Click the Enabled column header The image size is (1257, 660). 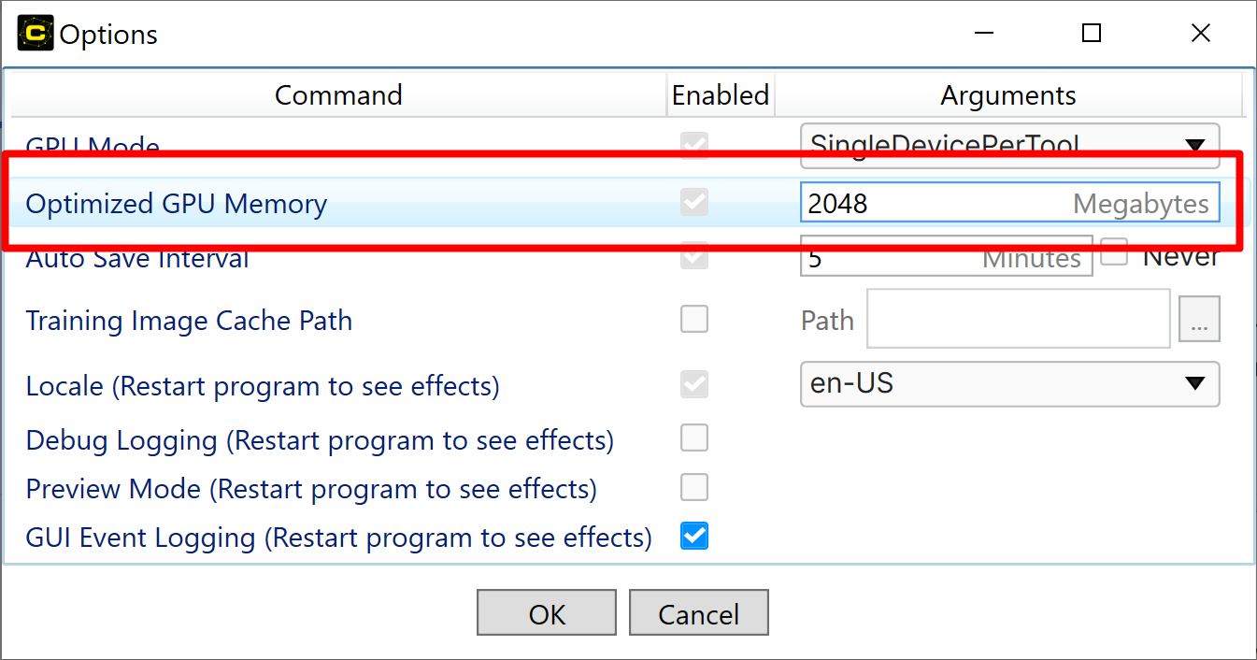pos(721,95)
